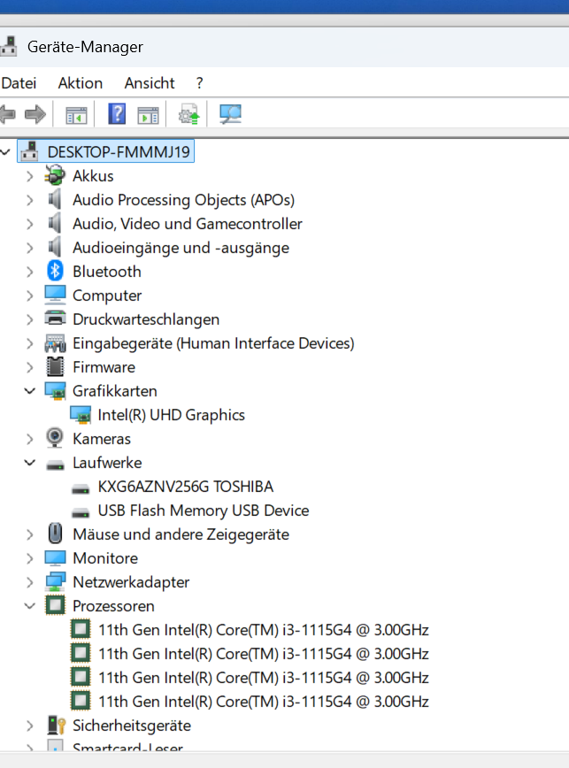Collapse the Laufwerke category

pos(30,463)
